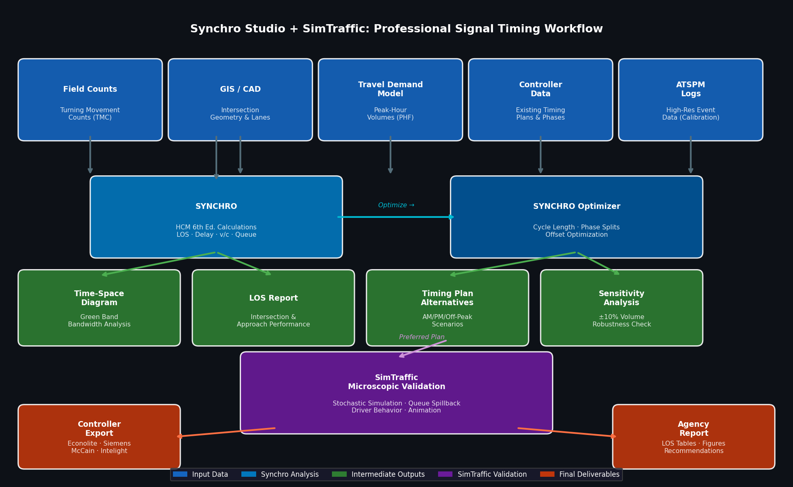Click the ATSPM Logs box
The image size is (793, 487).
[x=691, y=100]
